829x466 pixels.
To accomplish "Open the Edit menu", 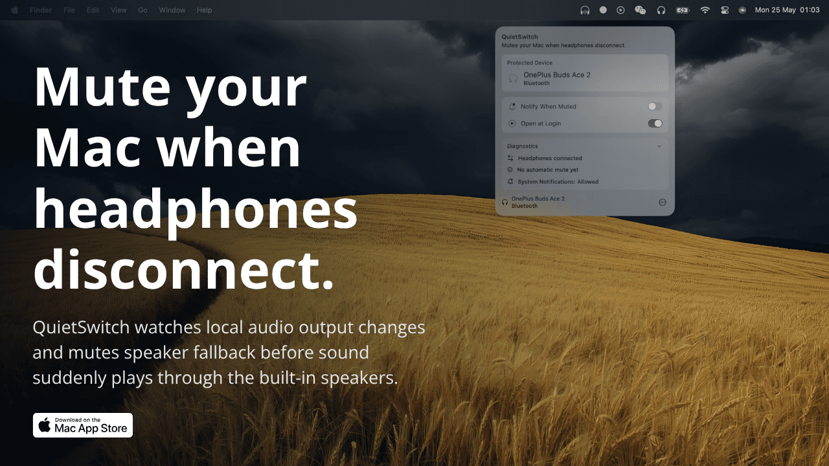I will pos(93,10).
